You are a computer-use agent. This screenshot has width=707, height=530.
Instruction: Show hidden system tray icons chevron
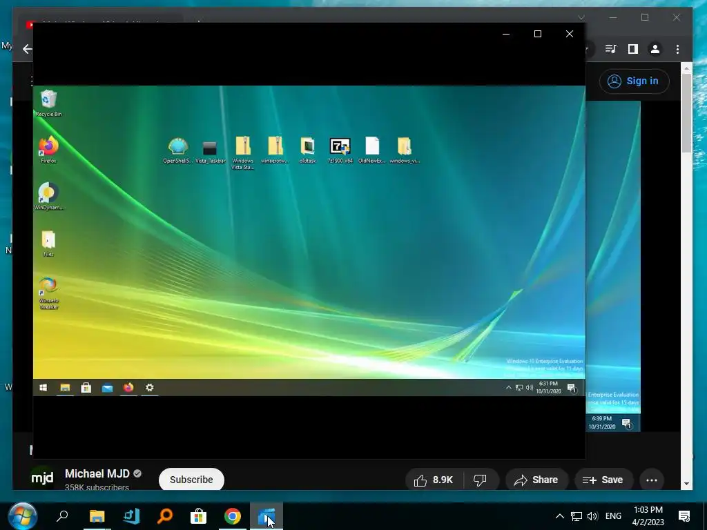click(559, 516)
